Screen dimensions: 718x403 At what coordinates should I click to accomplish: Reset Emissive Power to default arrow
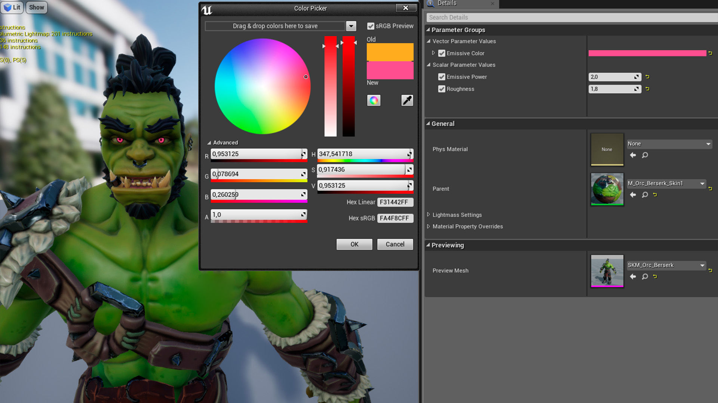647,77
